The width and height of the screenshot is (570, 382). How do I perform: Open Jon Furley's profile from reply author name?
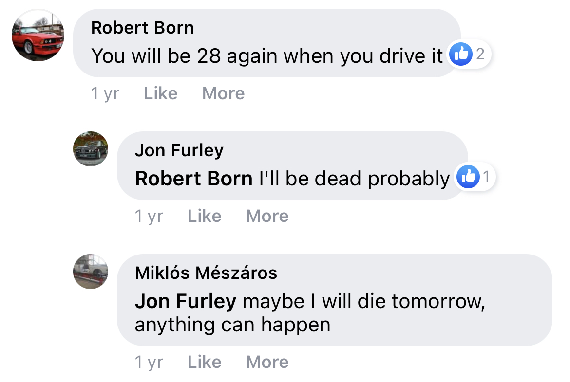pyautogui.click(x=179, y=150)
